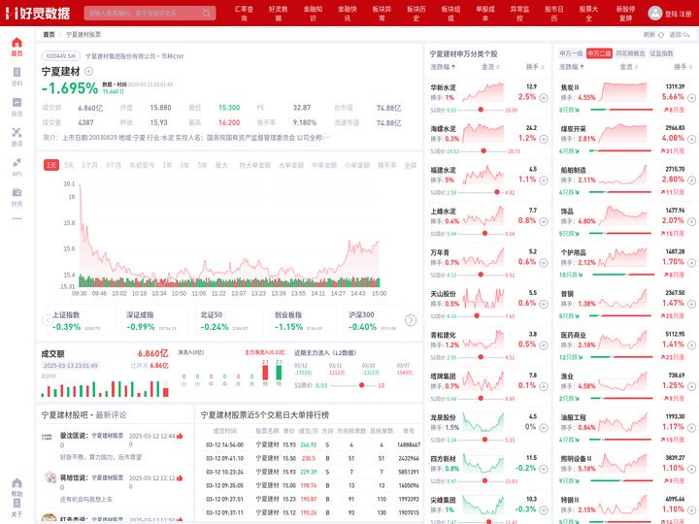The image size is (699, 524).
Task: Open 异常监控 in top navigation
Action: click(x=519, y=14)
